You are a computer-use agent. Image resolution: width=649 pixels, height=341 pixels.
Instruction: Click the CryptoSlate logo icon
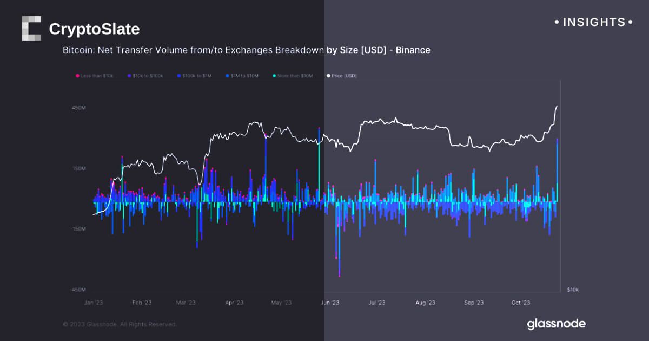[31, 29]
